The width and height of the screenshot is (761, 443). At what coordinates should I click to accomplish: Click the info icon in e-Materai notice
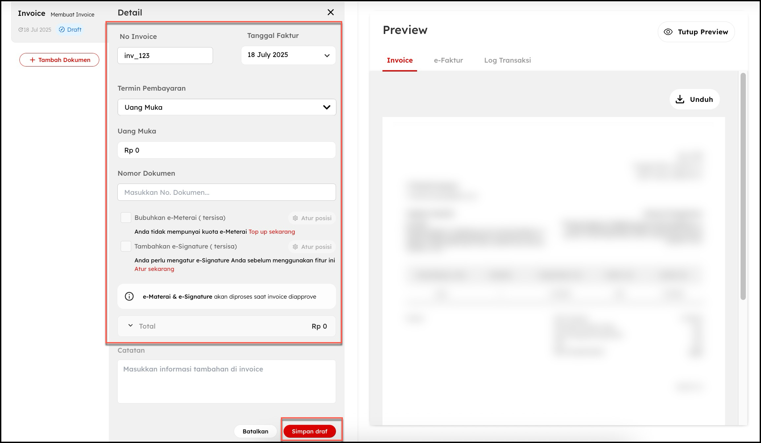(x=129, y=296)
